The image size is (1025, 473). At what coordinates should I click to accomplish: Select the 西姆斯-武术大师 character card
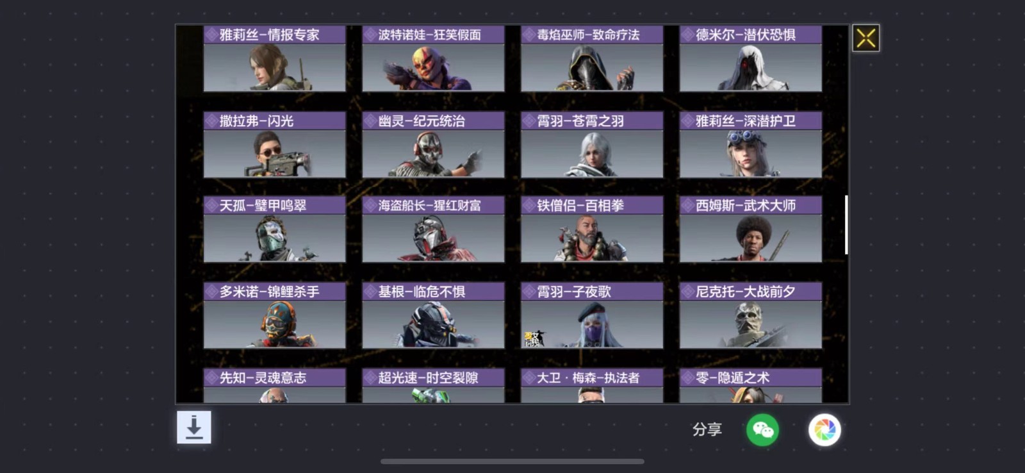(x=751, y=229)
